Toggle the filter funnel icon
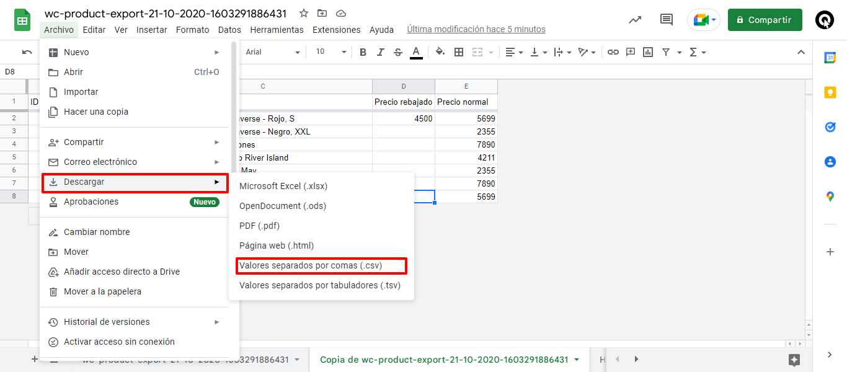Viewport: 847px width, 372px height. click(x=666, y=52)
